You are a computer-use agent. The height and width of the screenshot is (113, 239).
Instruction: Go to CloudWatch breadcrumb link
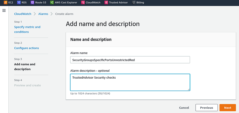23,14
